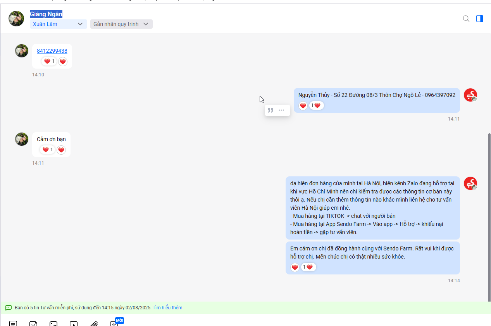Click the Nguyễn Thủy address message text
This screenshot has width=491, height=326.
click(377, 95)
